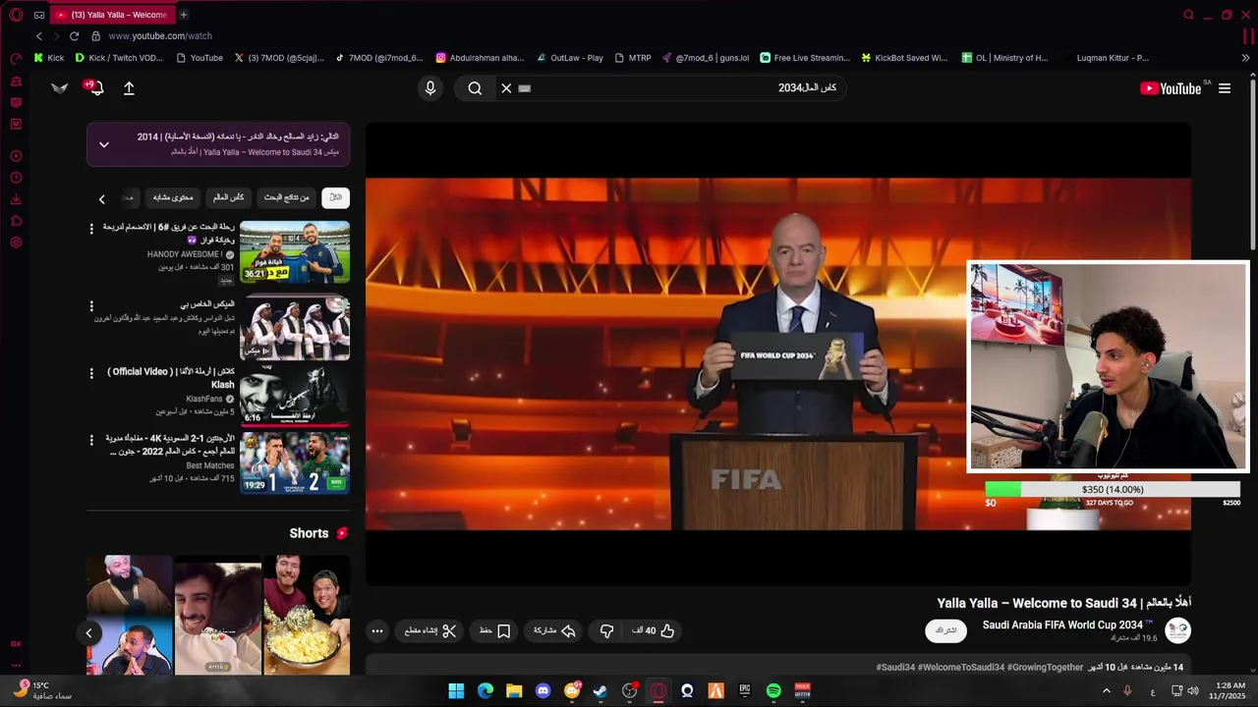
Task: Click the browser search icon in title bar
Action: point(1188,15)
